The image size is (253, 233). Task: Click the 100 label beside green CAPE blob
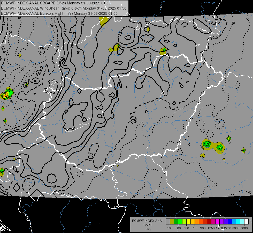point(202,147)
